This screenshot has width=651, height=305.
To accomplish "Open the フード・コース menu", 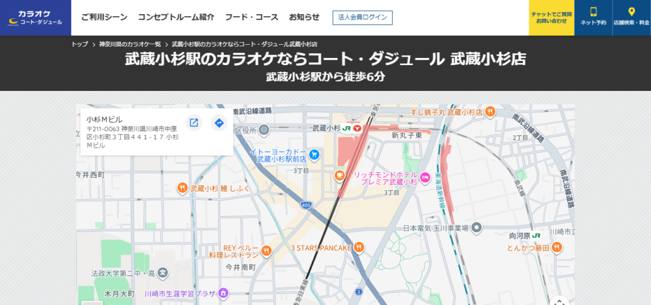I will (x=251, y=18).
